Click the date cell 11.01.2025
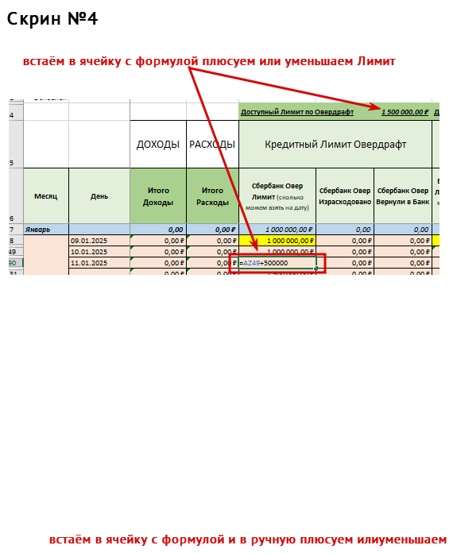Screen dimensions: 457x553 [x=99, y=263]
